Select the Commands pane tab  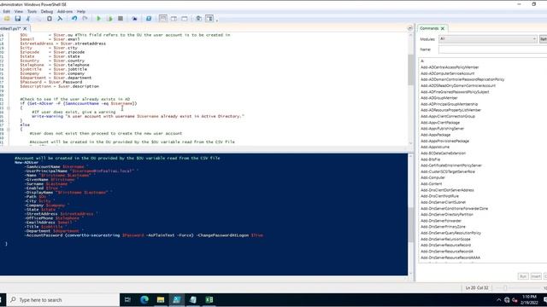(429, 28)
